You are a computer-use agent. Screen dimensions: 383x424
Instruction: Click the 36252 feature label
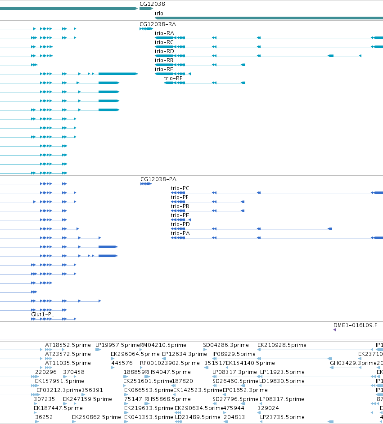(44, 417)
